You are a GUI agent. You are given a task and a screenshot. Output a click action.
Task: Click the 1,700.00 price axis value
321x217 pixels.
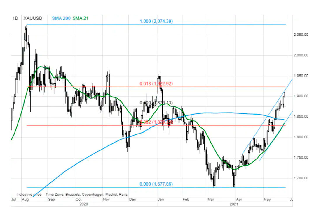[x=301, y=178]
